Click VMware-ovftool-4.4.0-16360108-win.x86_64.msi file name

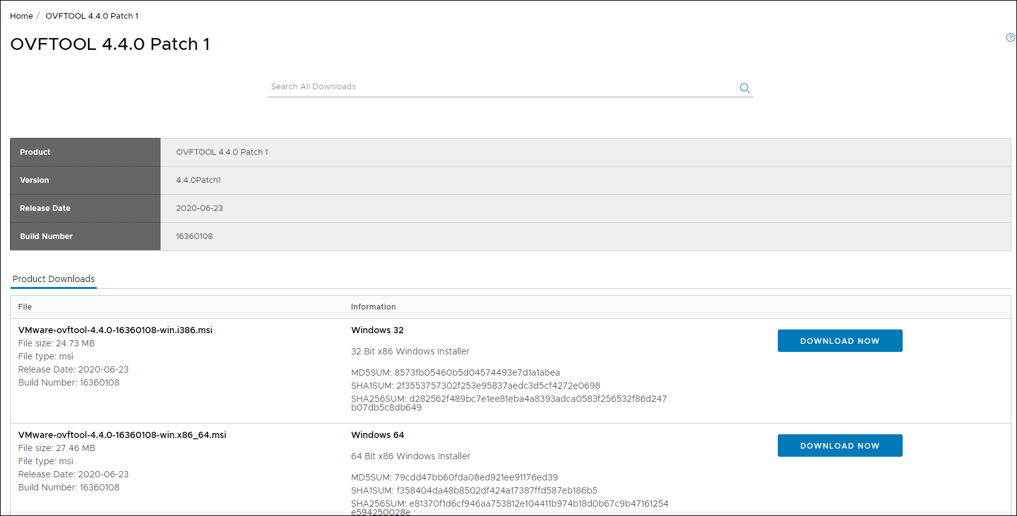point(122,435)
